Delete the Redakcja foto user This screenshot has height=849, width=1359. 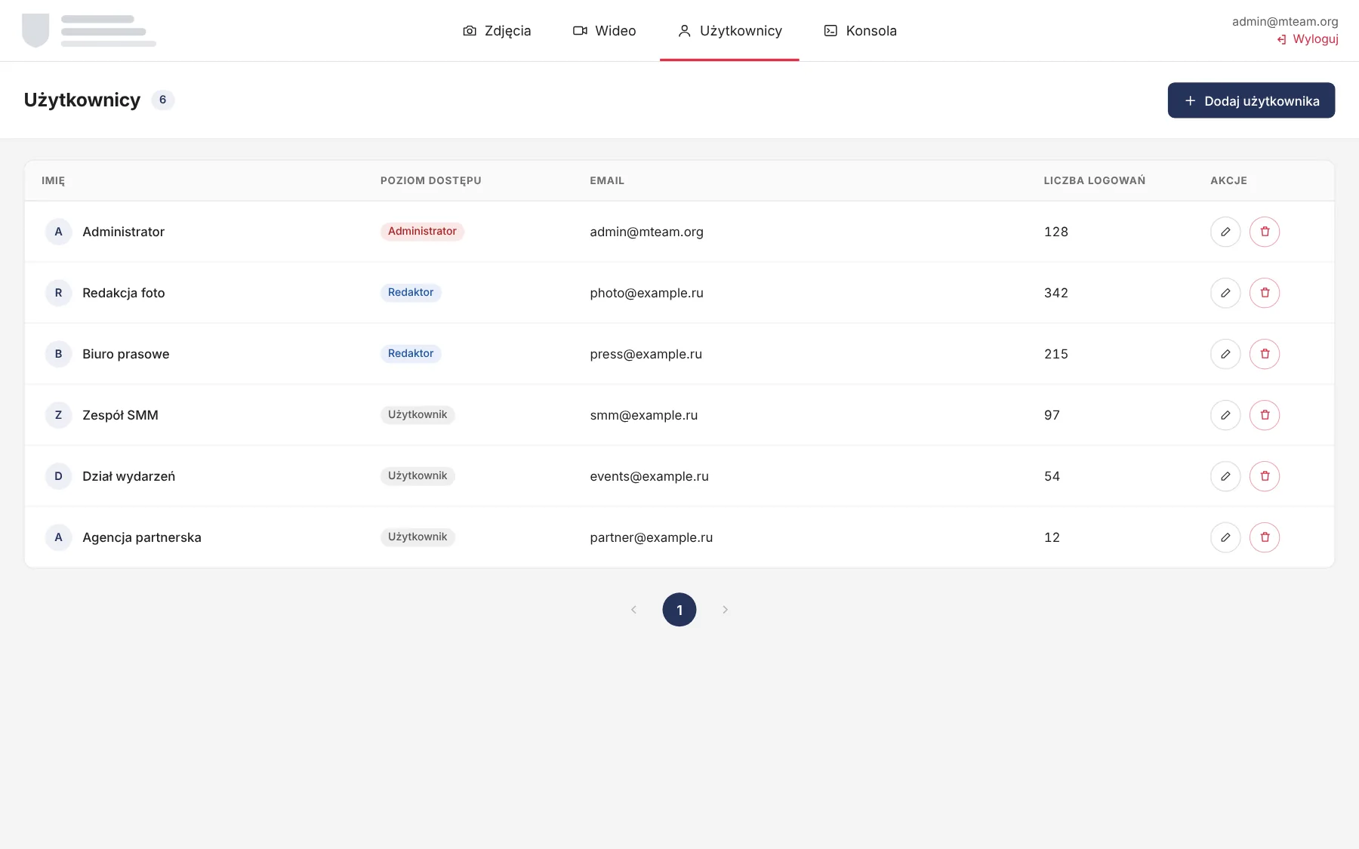[1265, 293]
